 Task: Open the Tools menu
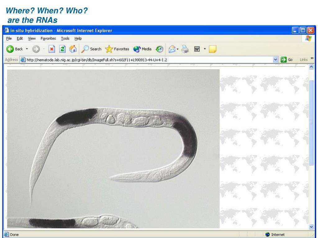(65, 38)
